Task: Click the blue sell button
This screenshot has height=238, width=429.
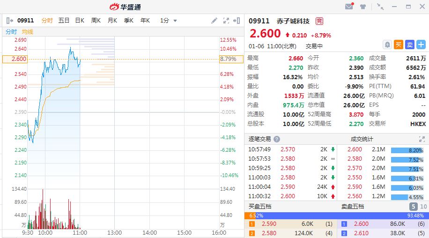Action: [x=410, y=45]
